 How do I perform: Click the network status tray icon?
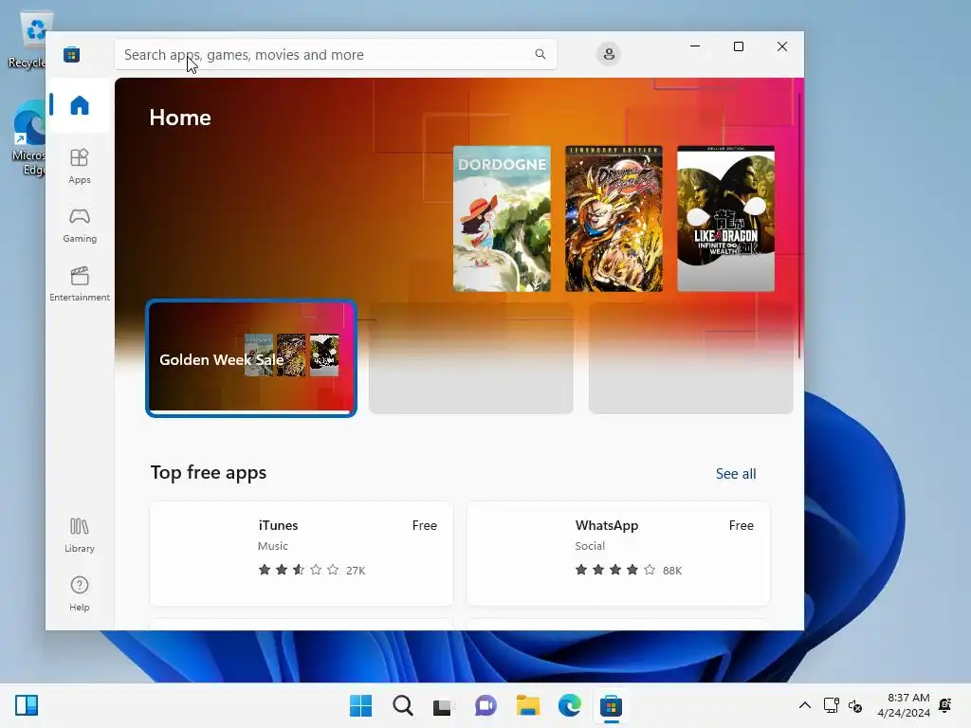(x=831, y=705)
